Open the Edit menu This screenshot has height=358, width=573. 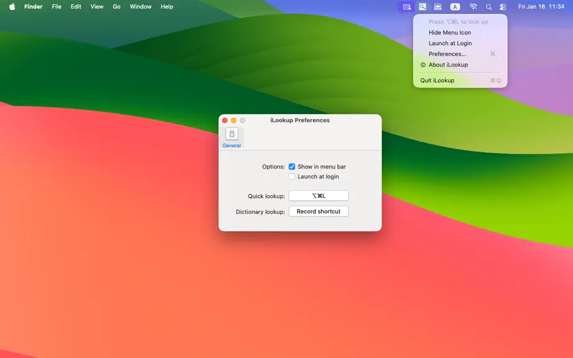coord(76,7)
